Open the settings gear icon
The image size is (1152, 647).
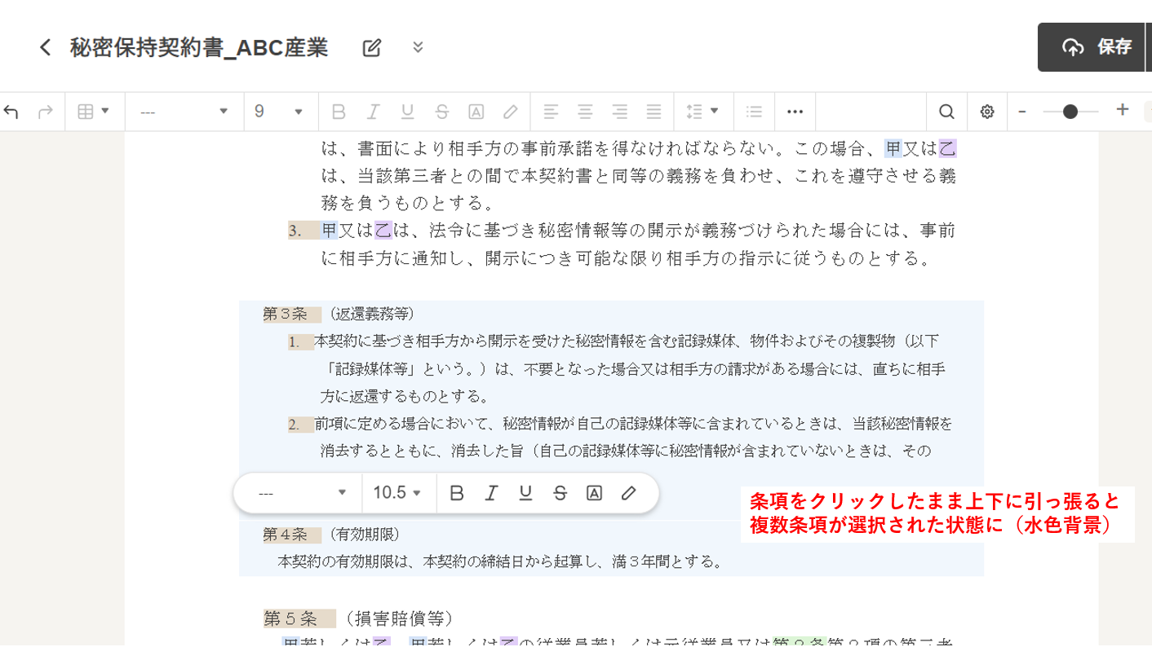987,112
